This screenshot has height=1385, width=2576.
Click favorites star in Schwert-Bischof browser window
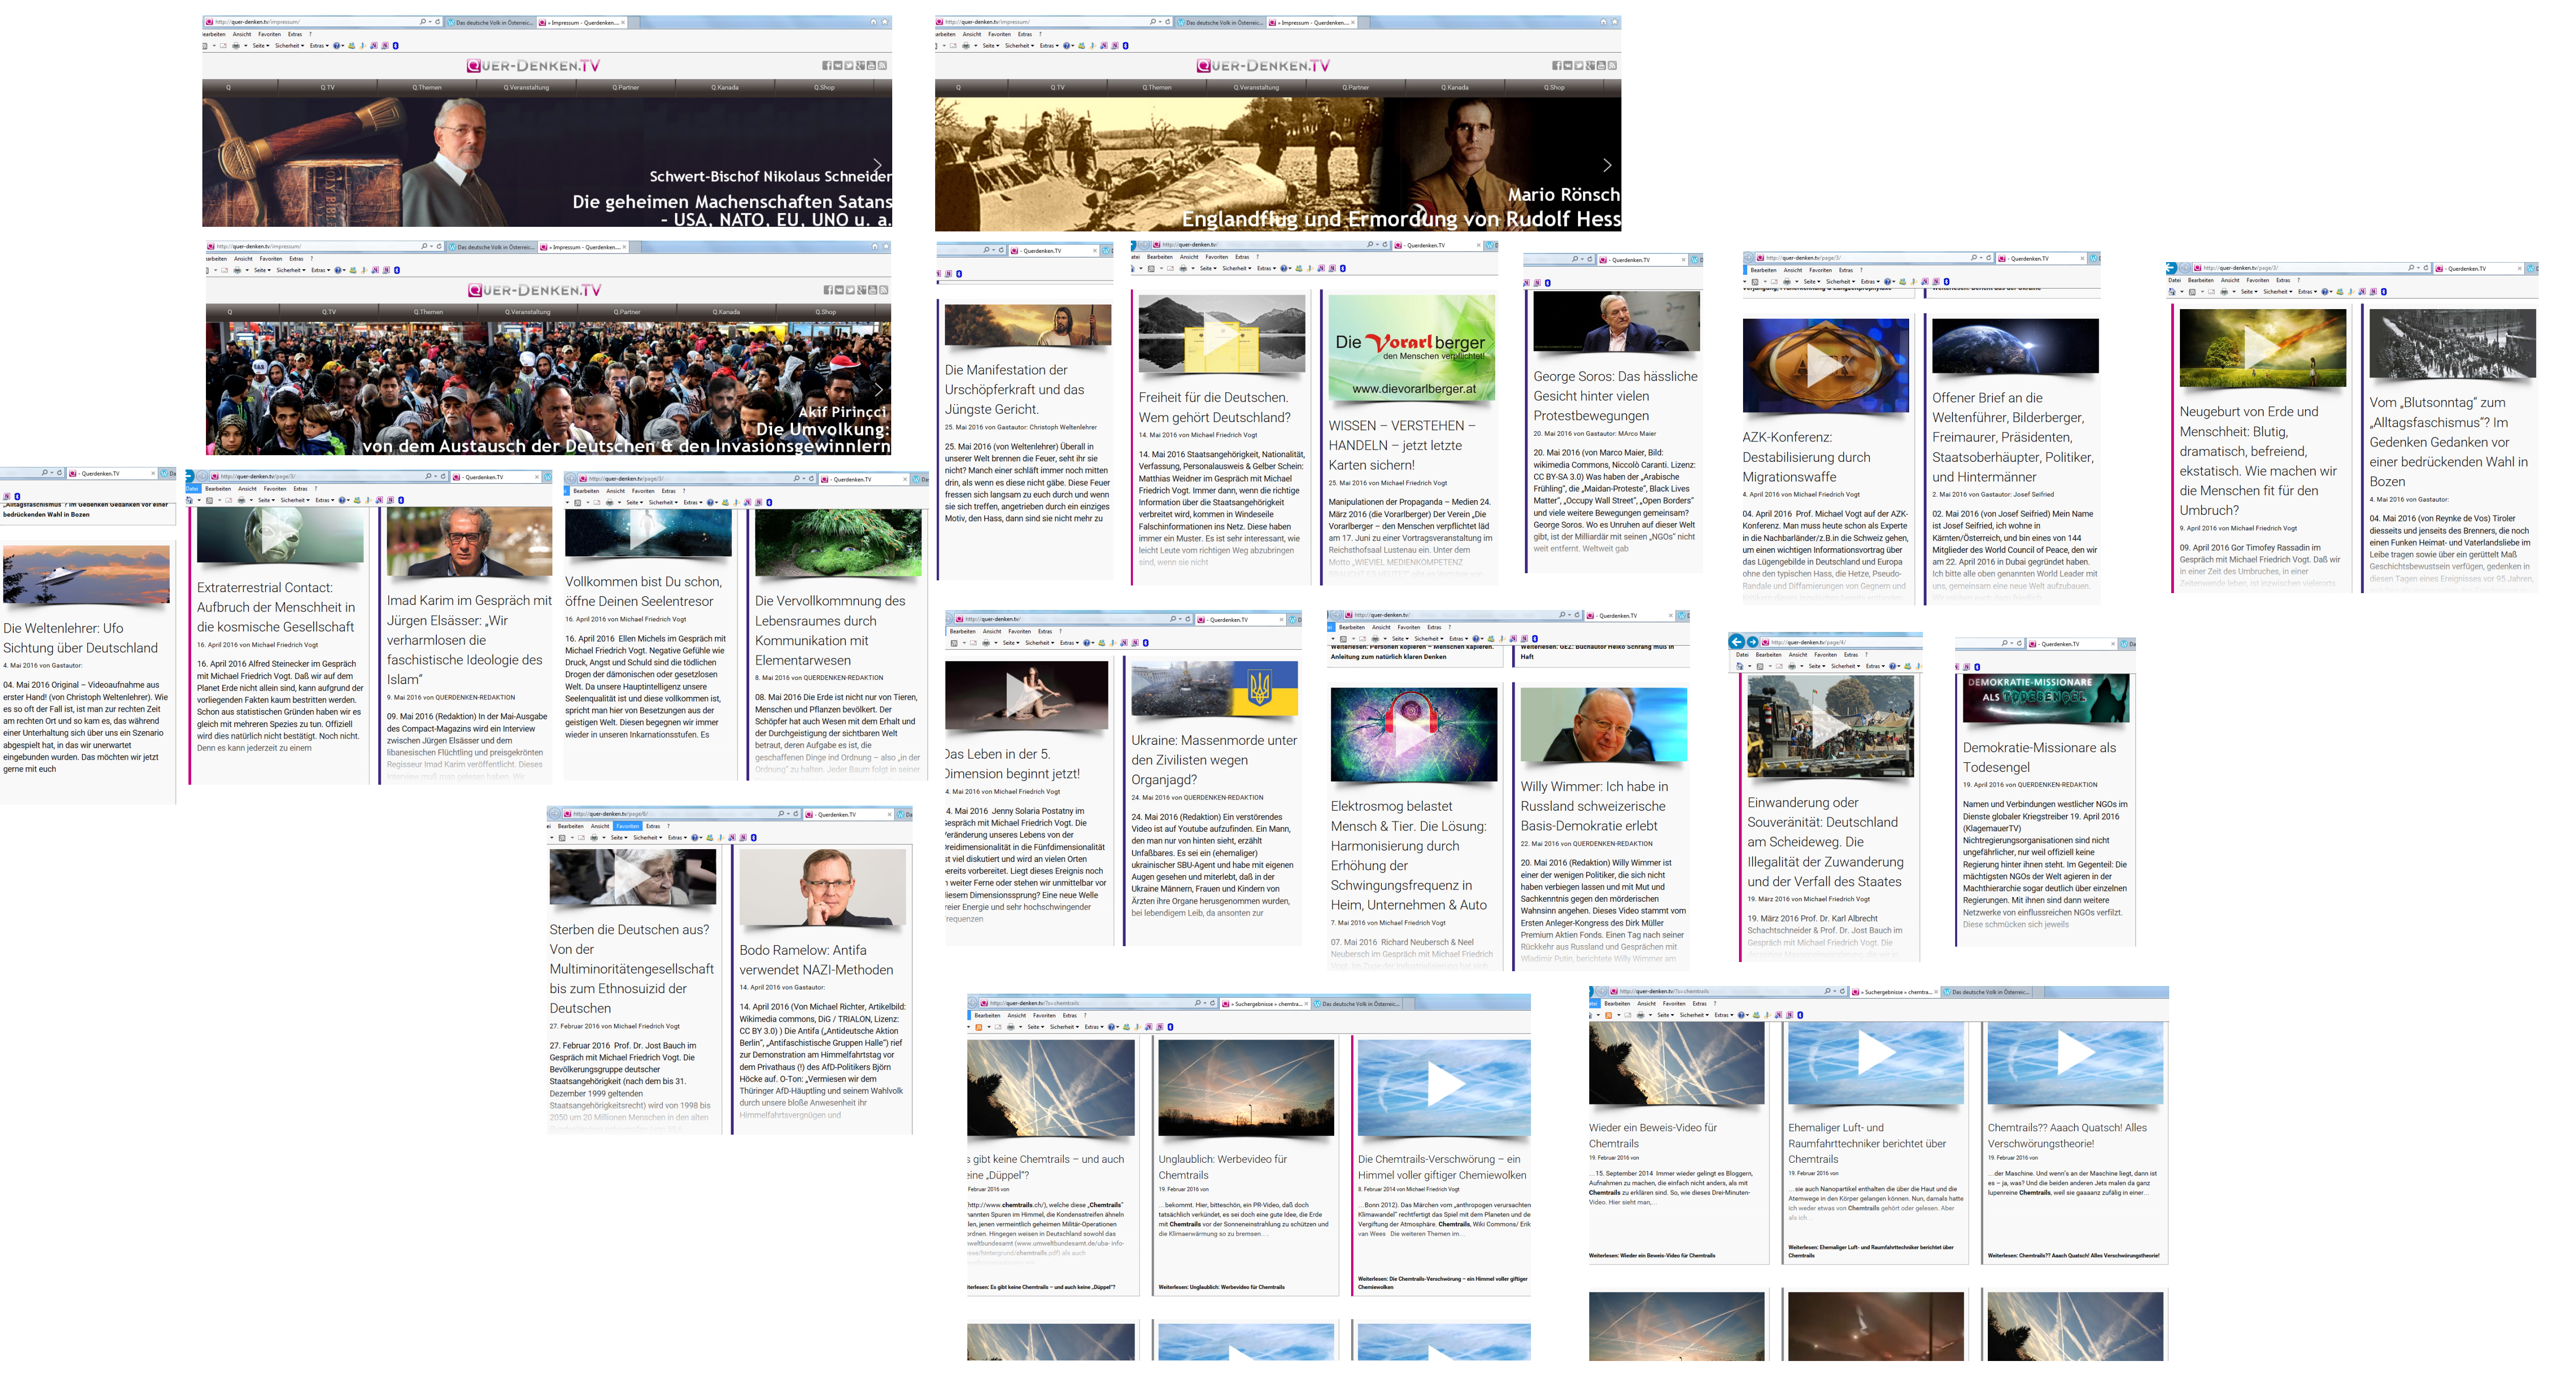pos(885,22)
